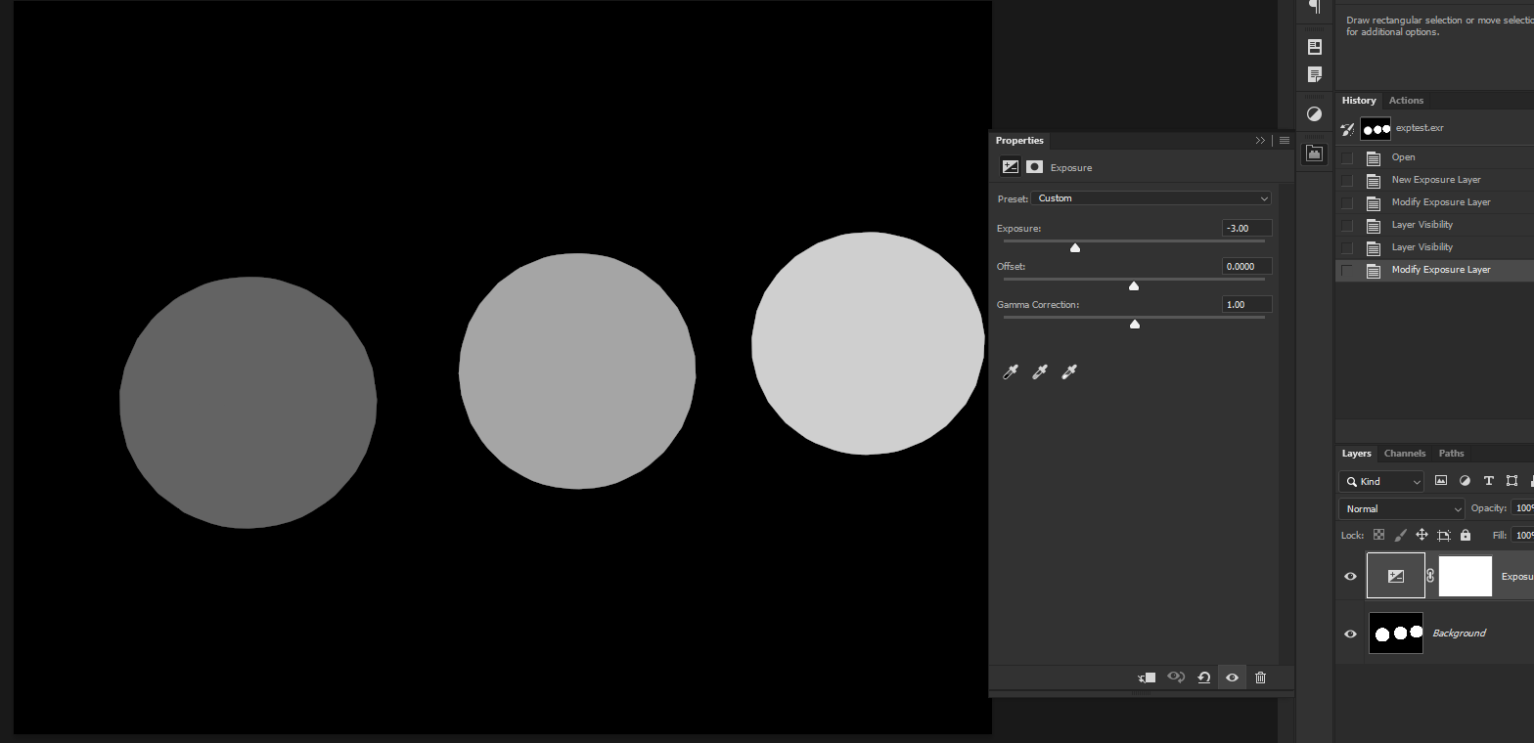Open the Properties panel menu
Image resolution: width=1534 pixels, height=743 pixels.
tap(1285, 141)
